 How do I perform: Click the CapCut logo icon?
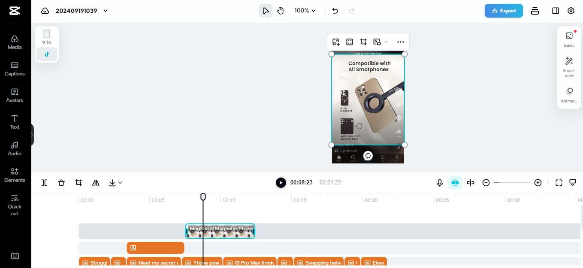15,11
